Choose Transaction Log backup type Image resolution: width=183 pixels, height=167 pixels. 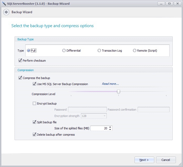pyautogui.click(x=99, y=51)
